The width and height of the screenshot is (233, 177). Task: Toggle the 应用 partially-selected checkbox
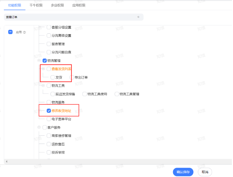11,32
